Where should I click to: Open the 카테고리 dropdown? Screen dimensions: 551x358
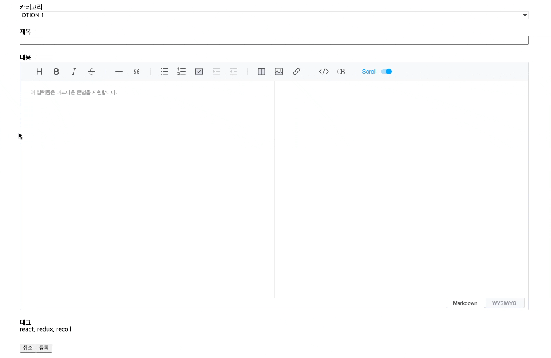point(274,15)
